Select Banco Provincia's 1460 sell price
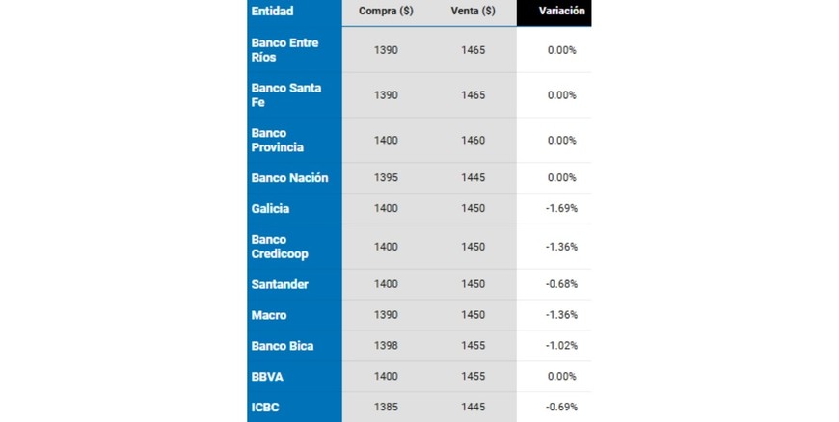Viewport: 839px width, 422px height. point(473,141)
